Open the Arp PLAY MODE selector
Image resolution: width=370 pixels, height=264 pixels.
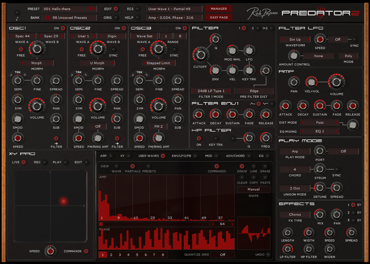pyautogui.click(x=295, y=151)
